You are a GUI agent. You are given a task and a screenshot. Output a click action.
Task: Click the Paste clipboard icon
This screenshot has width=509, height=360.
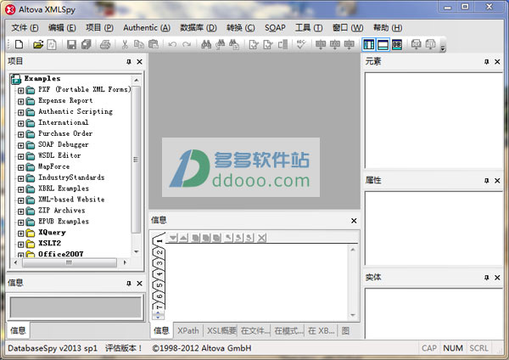(x=154, y=44)
